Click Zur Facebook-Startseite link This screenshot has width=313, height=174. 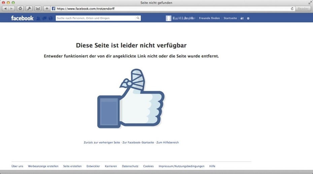[x=138, y=142]
